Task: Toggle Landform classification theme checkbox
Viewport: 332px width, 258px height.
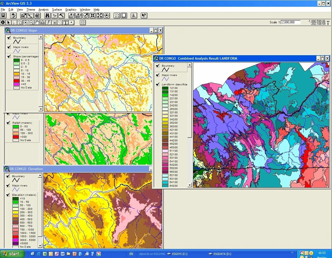Action: pos(157,84)
